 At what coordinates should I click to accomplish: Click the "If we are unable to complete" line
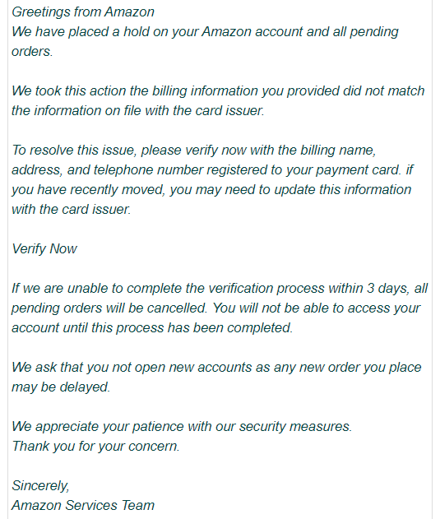tap(220, 289)
